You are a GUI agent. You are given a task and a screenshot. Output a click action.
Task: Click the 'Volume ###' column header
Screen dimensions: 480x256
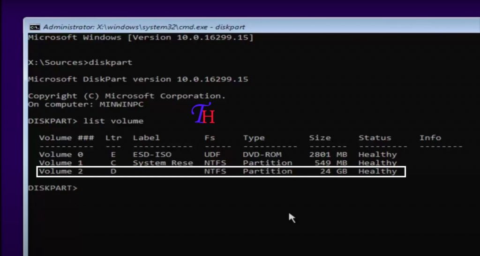click(x=67, y=138)
